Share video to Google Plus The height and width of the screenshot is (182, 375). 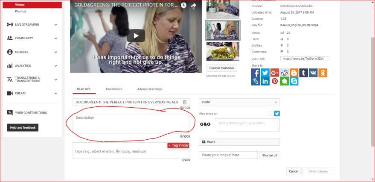tap(275, 73)
